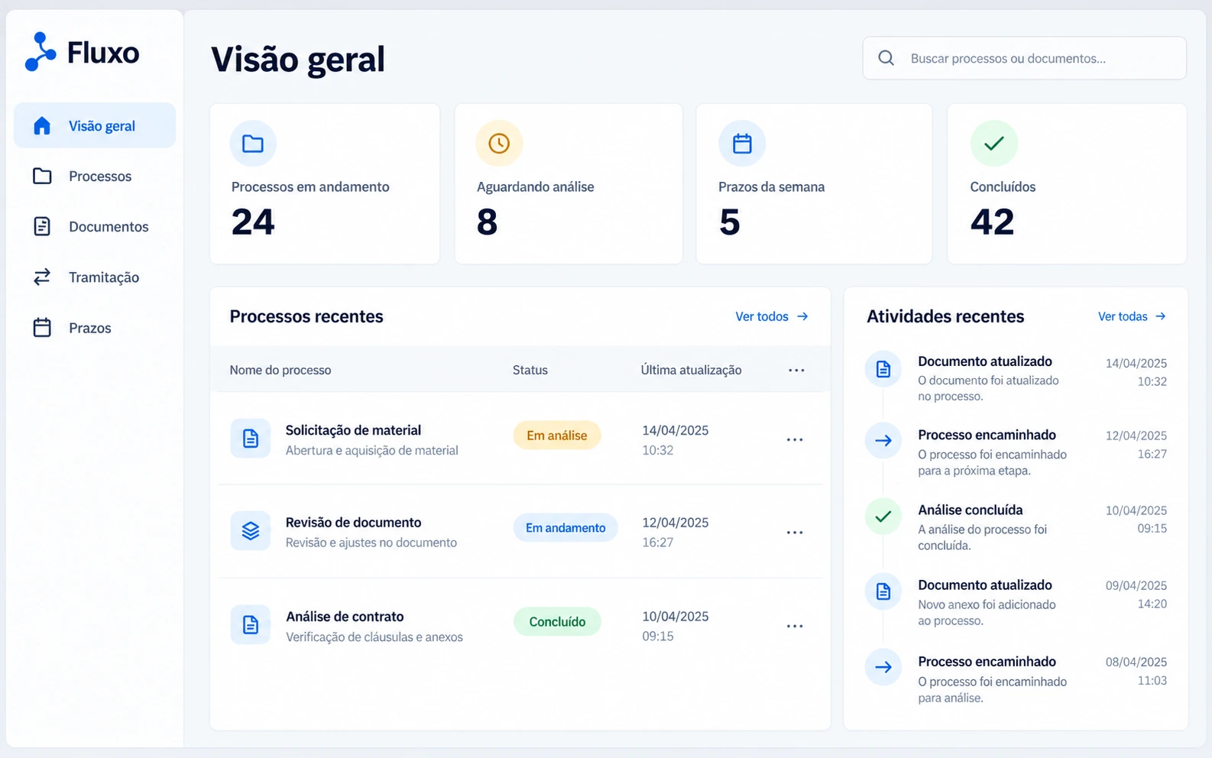Open the three-dot menu for Análise de contrato
The width and height of the screenshot is (1212, 758).
pyautogui.click(x=795, y=626)
